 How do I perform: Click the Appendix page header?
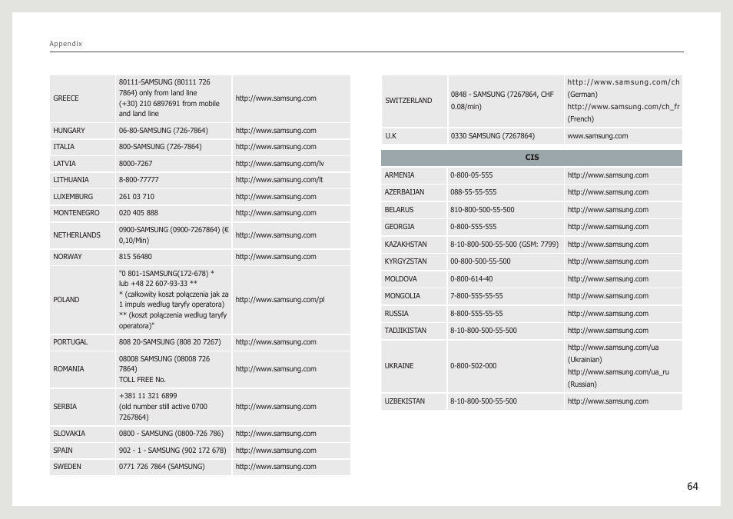pyautogui.click(x=66, y=44)
